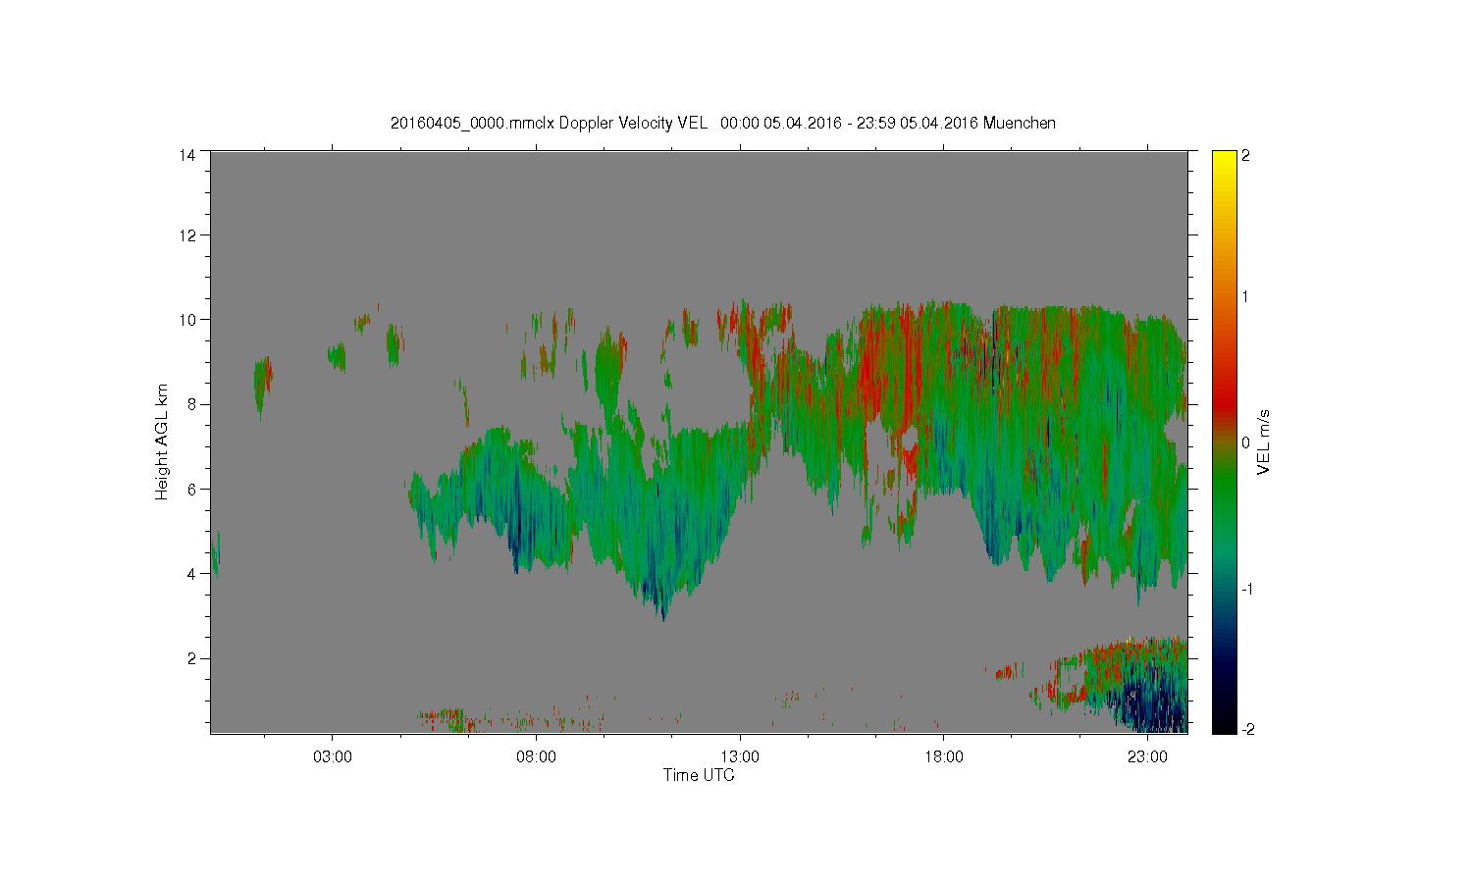
Task: Click the 'Time UTC' axis label
Action: coord(699,775)
